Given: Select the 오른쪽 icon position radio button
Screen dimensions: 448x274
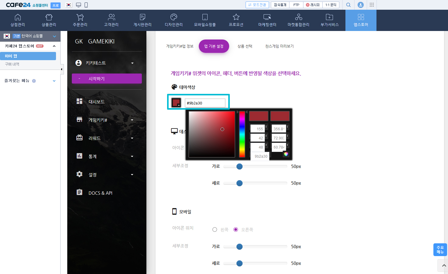Looking at the screenshot, I should point(236,230).
